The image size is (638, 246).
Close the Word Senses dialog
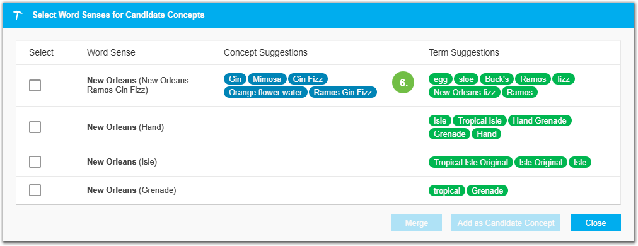596,223
